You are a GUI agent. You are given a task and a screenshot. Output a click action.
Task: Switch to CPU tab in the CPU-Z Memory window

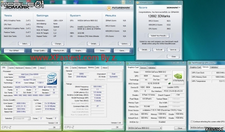[67, 68]
